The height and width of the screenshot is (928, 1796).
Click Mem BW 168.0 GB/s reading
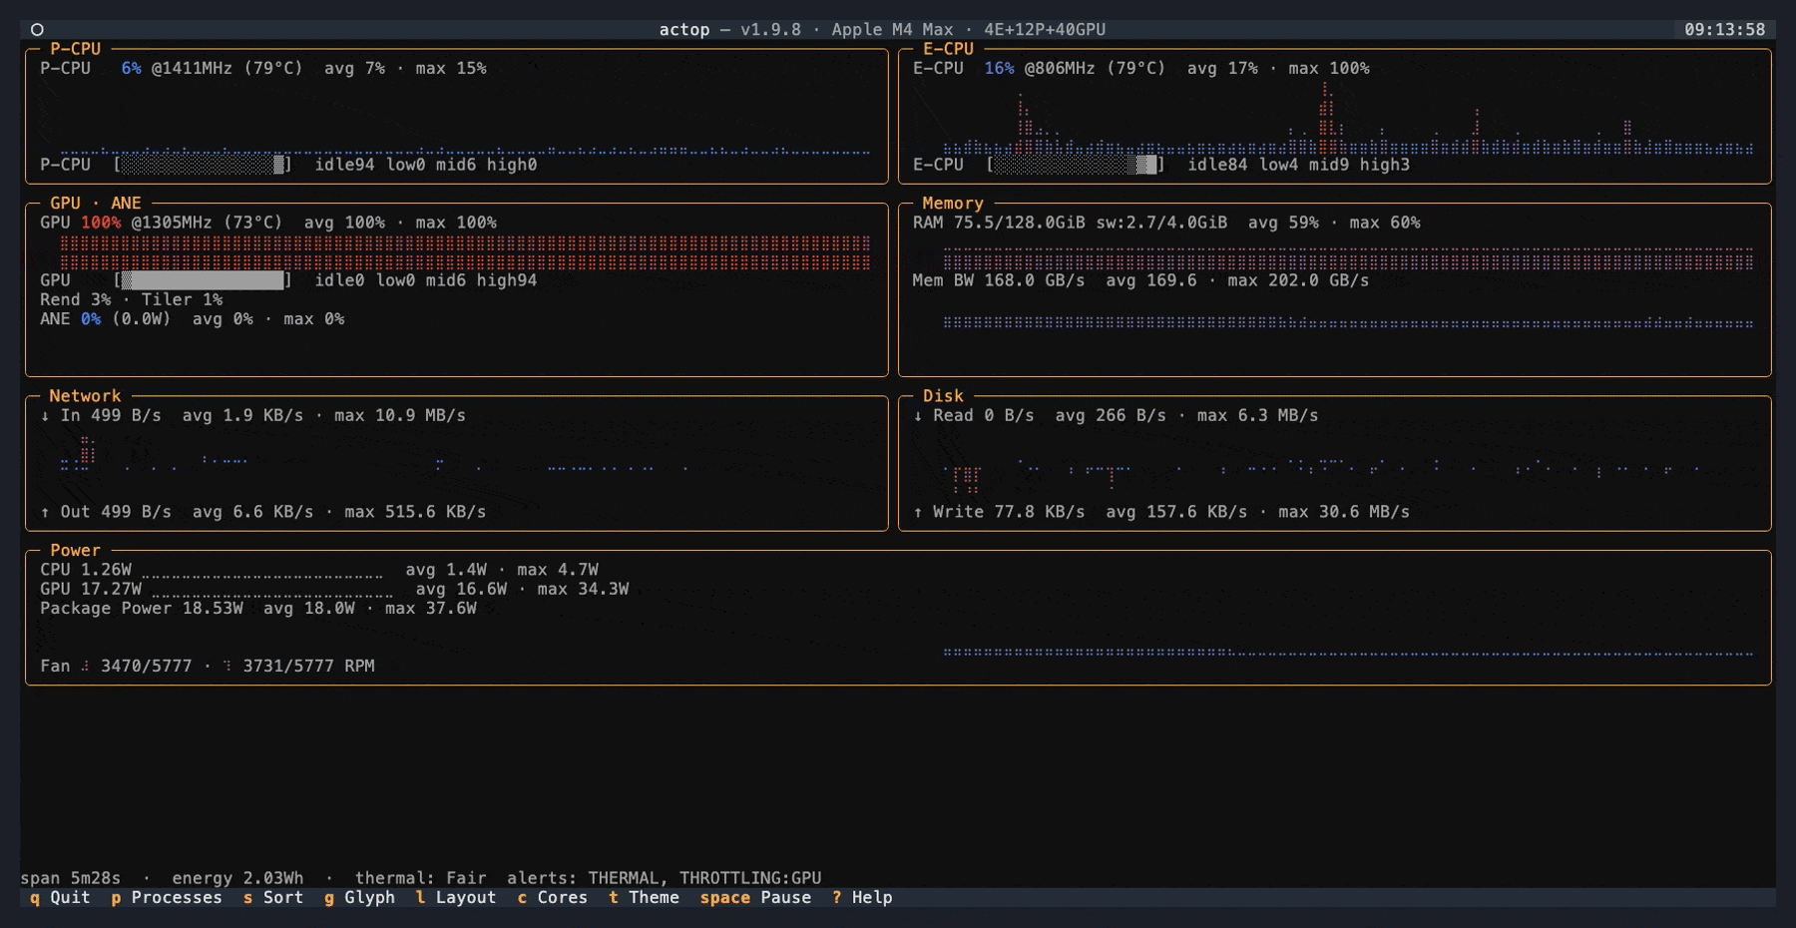click(x=999, y=280)
